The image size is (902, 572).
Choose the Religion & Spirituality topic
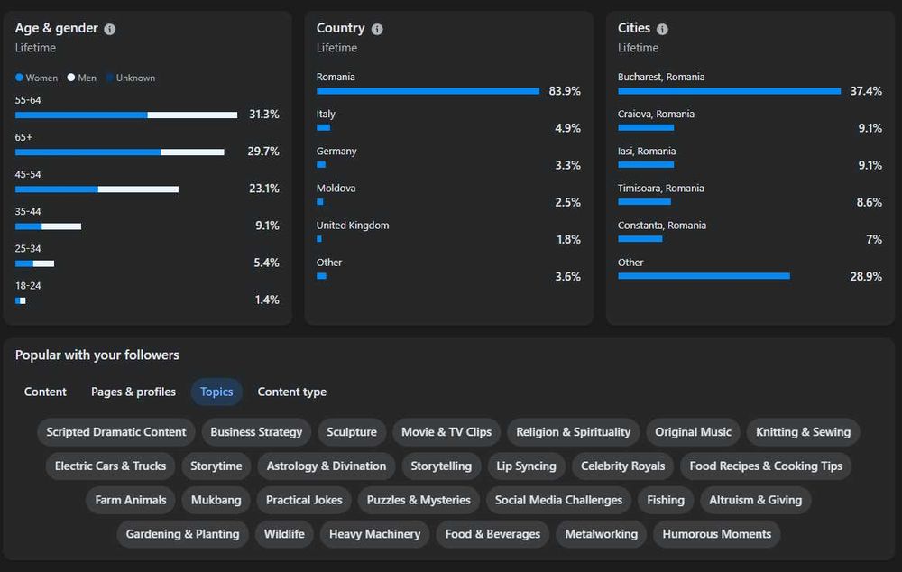pos(573,432)
